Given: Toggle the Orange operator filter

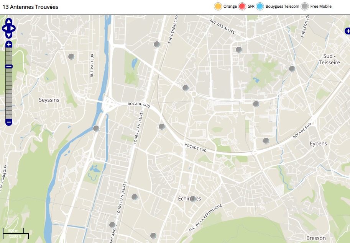Looking at the screenshot, I should pos(218,7).
